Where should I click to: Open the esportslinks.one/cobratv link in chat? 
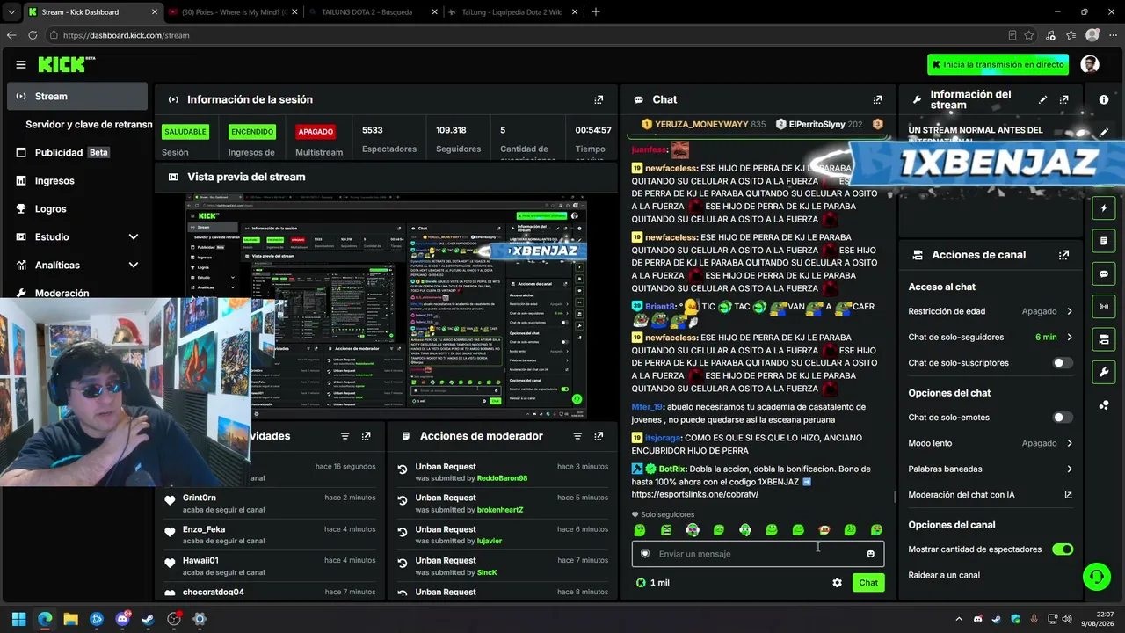(x=694, y=494)
